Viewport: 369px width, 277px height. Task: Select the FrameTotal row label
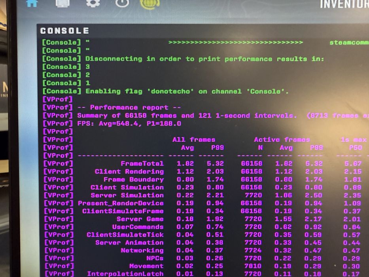tap(142, 163)
